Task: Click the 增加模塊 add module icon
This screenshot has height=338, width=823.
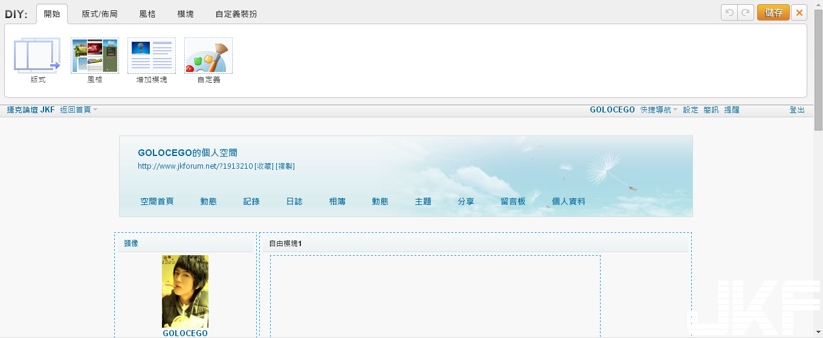Action: [152, 56]
